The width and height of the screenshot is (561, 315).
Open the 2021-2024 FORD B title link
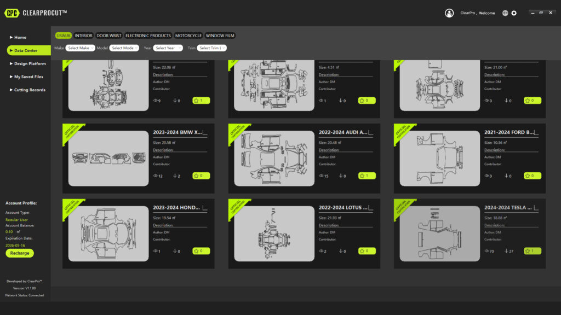pos(509,132)
